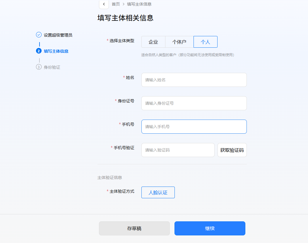This screenshot has width=308, height=243.
Task: Focus the 验证码 input field
Action: (x=178, y=150)
